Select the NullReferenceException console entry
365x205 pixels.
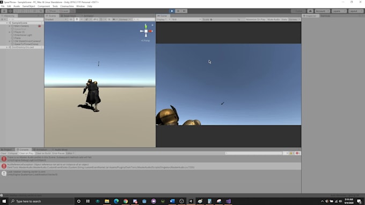(x=151, y=166)
